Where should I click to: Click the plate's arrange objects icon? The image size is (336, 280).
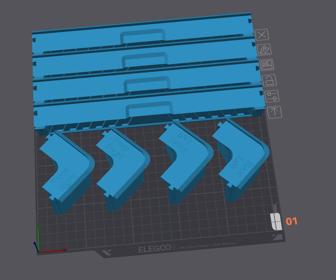[267, 65]
